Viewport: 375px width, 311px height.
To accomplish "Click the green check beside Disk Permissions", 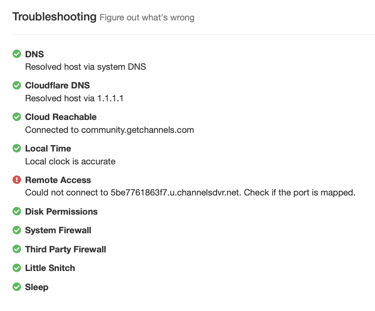I will [x=17, y=211].
